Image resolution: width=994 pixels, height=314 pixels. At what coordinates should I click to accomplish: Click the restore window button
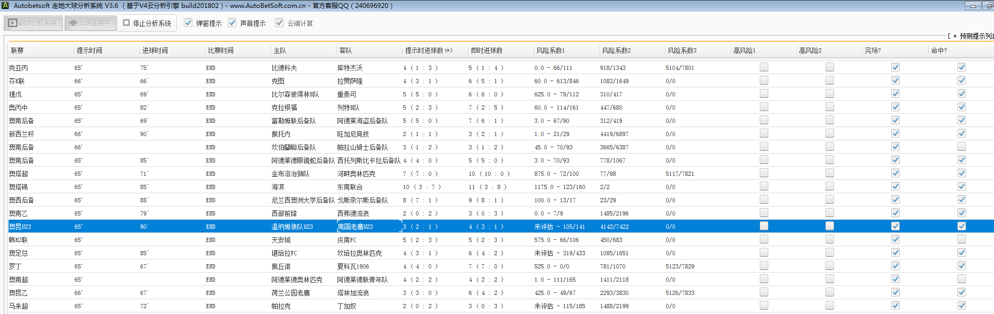tap(988, 6)
